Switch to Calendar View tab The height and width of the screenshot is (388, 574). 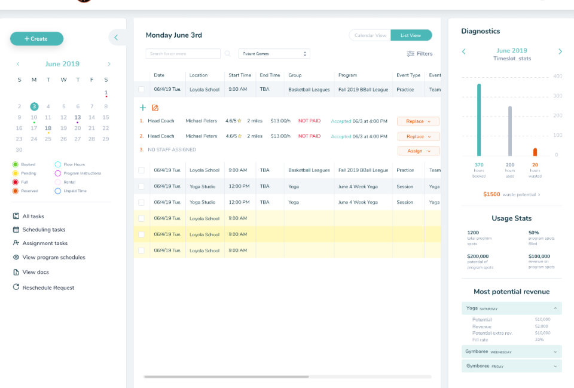coord(370,35)
